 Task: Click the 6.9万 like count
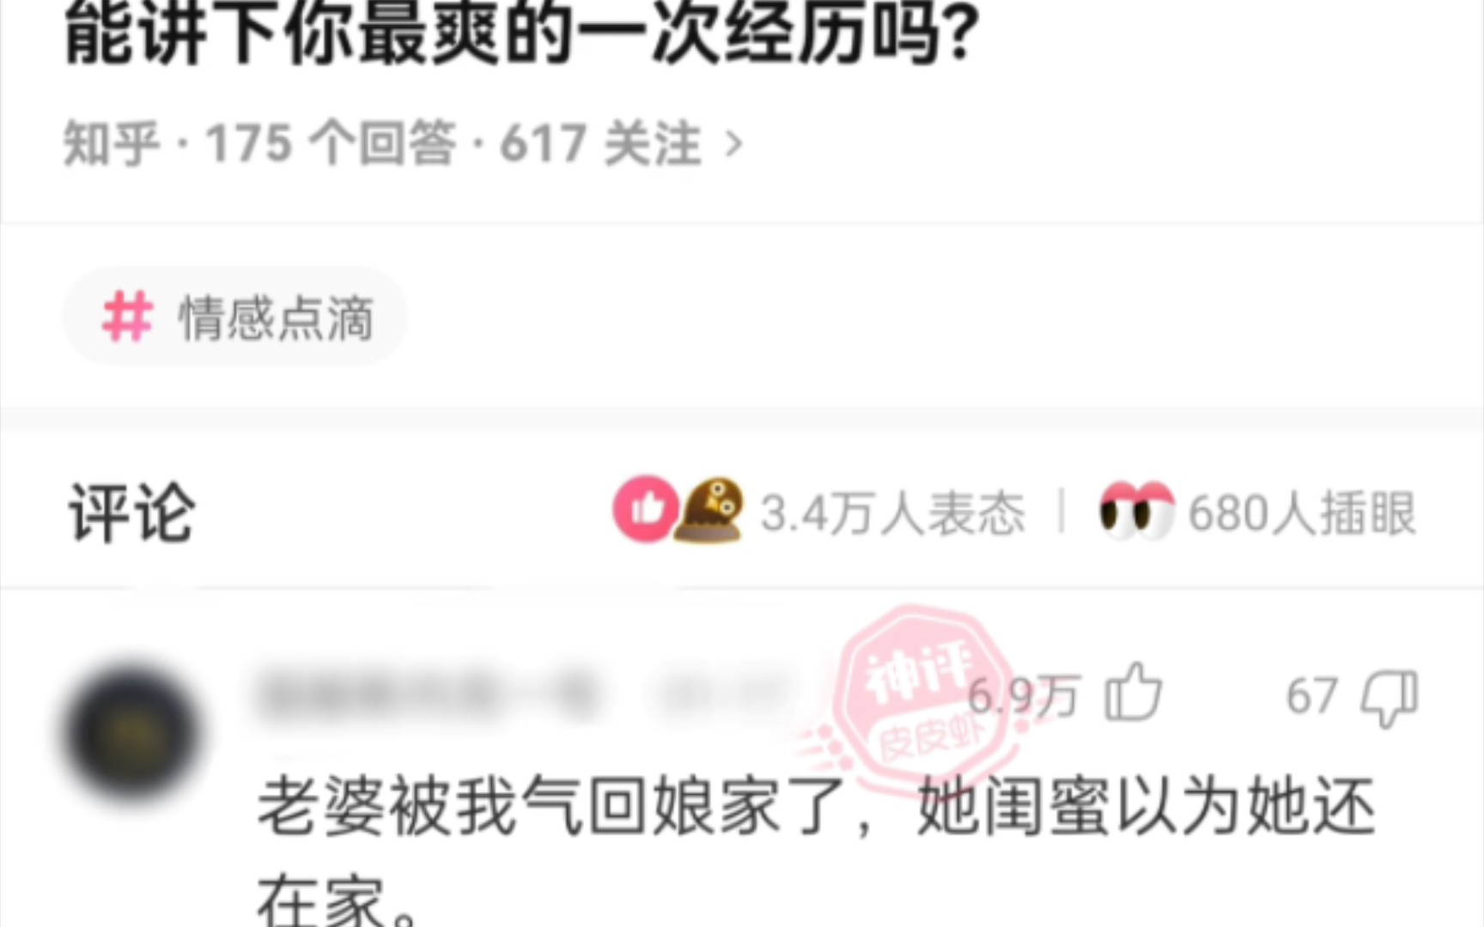(1022, 695)
